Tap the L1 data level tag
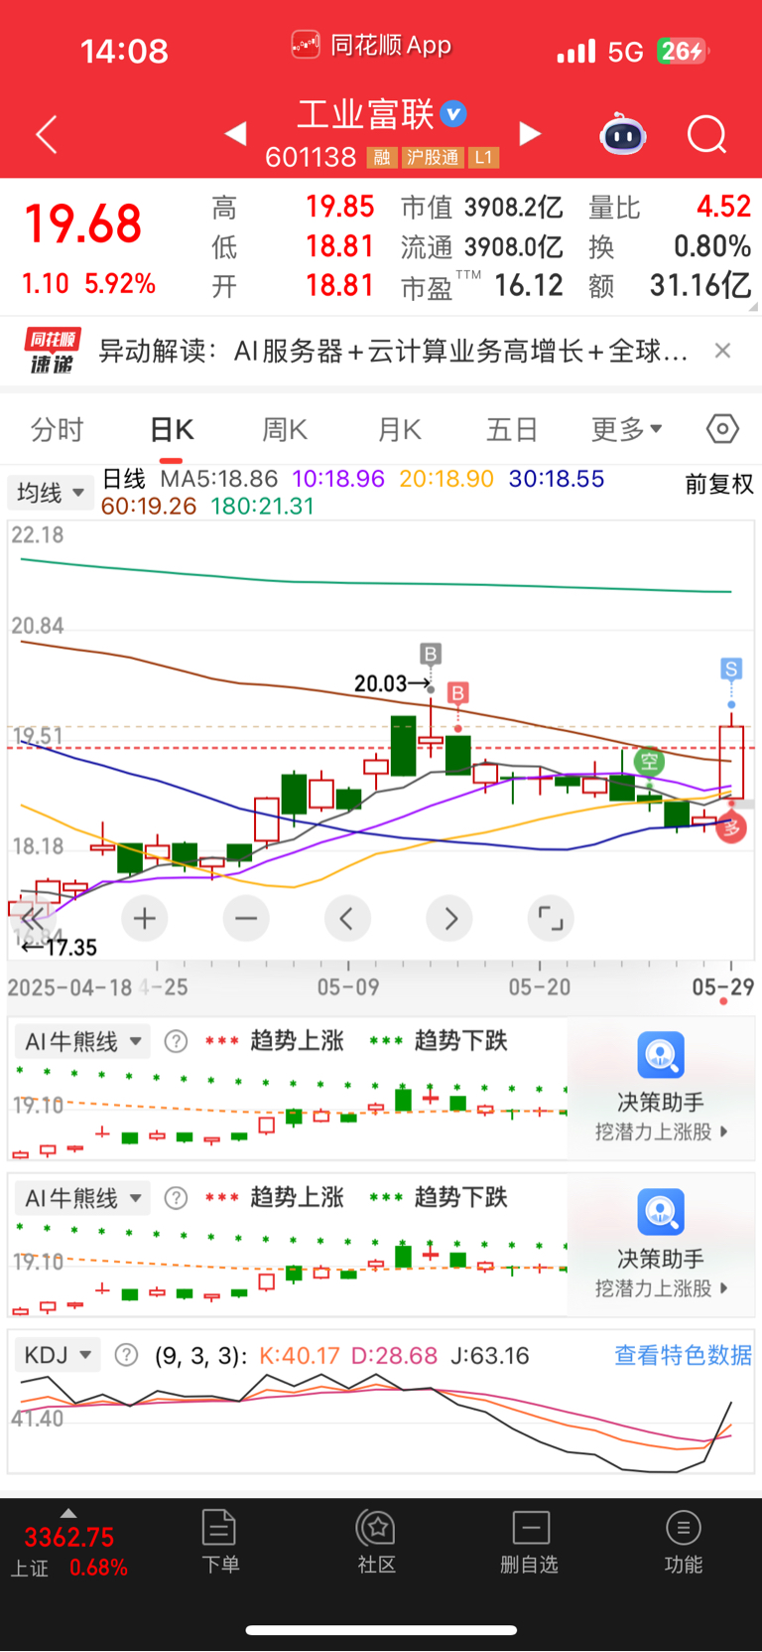This screenshot has height=1652, width=762. tap(483, 158)
